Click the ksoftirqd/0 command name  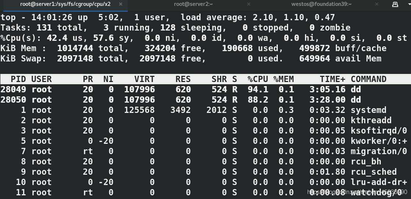[x=379, y=131]
